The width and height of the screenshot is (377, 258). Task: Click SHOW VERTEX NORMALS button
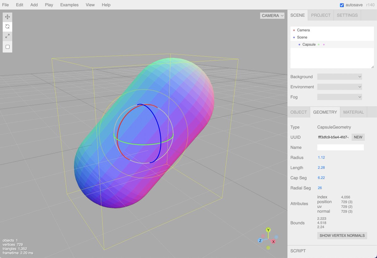342,235
